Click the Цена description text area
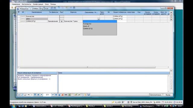Image resolution: width=193 pixels, height=108 pixels. 113,83
